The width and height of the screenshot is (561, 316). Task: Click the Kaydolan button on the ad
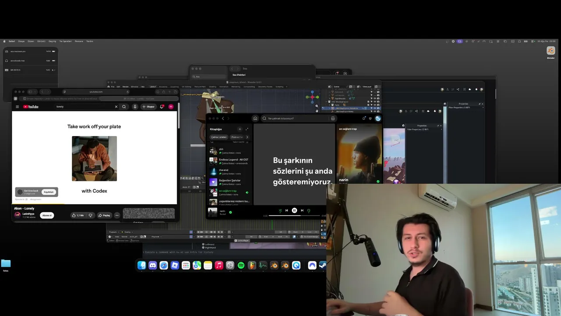49,192
